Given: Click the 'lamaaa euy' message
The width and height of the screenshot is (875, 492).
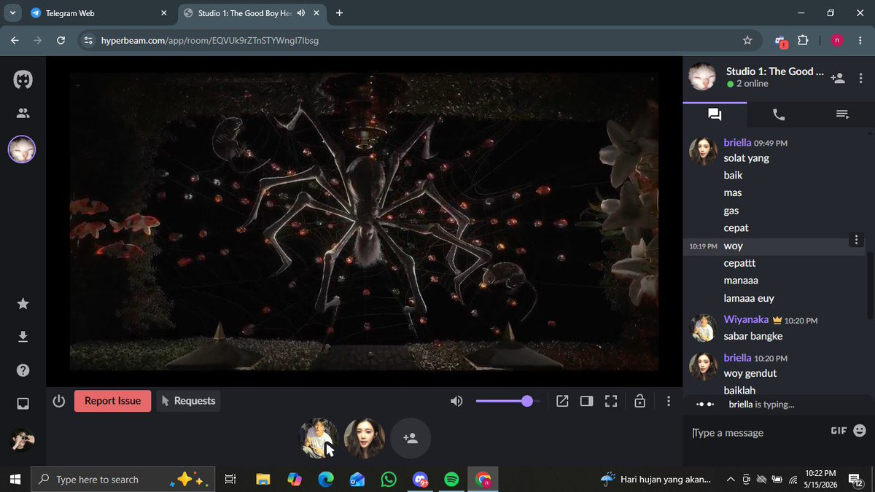Looking at the screenshot, I should (749, 298).
